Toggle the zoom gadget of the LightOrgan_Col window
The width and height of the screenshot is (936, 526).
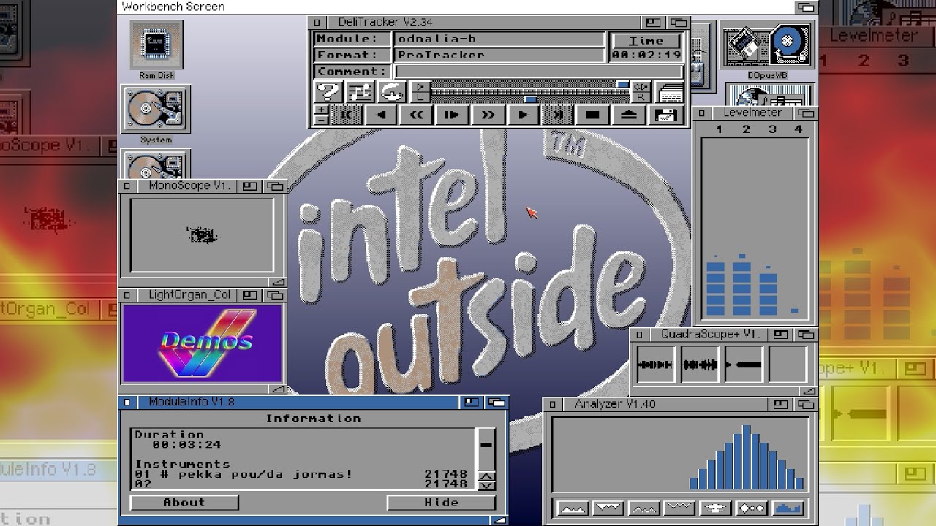(x=250, y=295)
